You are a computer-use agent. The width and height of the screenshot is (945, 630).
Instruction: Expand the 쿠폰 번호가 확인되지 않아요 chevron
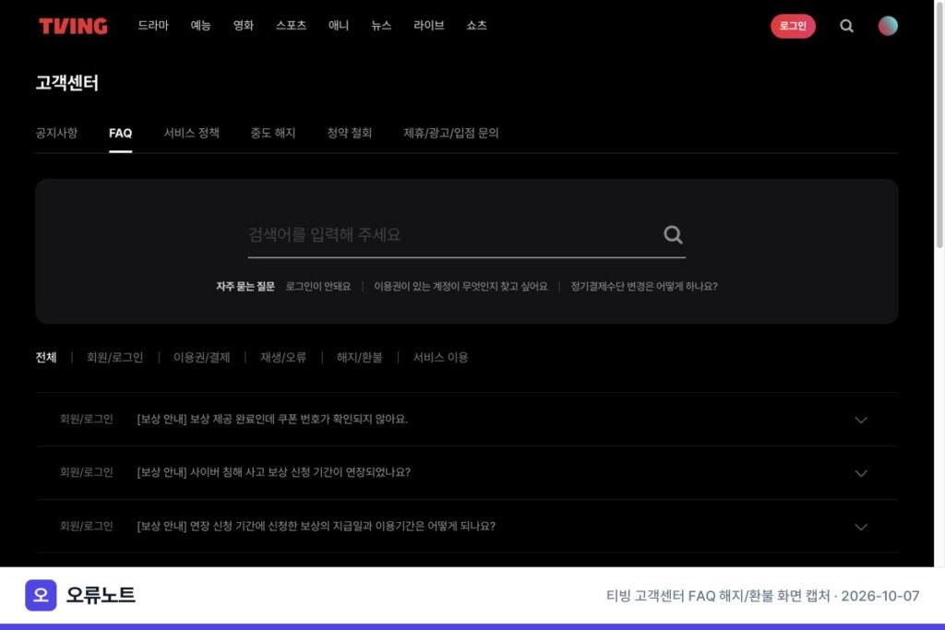coord(861,420)
